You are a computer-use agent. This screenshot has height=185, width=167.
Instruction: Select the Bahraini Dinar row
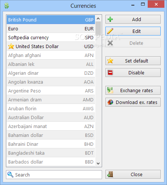[x=51, y=144]
